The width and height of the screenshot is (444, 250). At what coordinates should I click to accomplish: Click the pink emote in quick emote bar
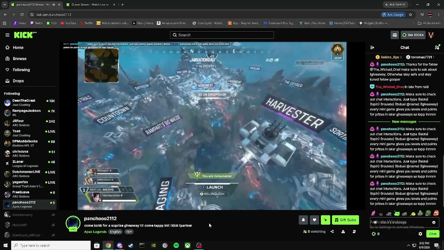[373, 214]
